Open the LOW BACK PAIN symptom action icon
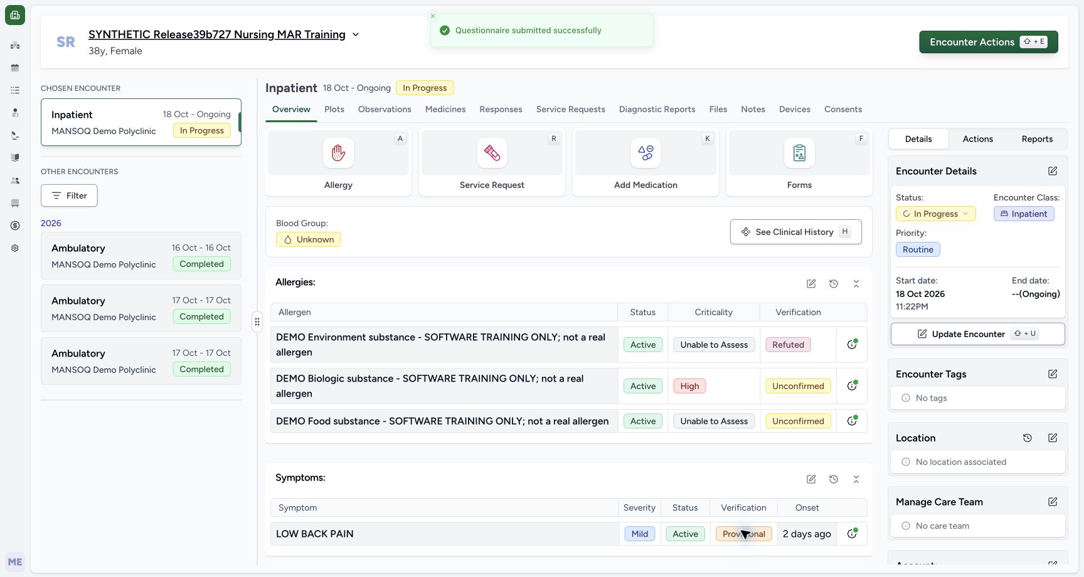 (x=852, y=534)
